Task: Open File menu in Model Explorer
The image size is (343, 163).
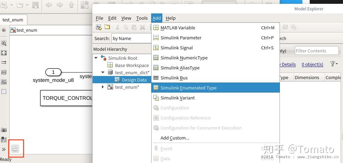Action: tap(99, 18)
